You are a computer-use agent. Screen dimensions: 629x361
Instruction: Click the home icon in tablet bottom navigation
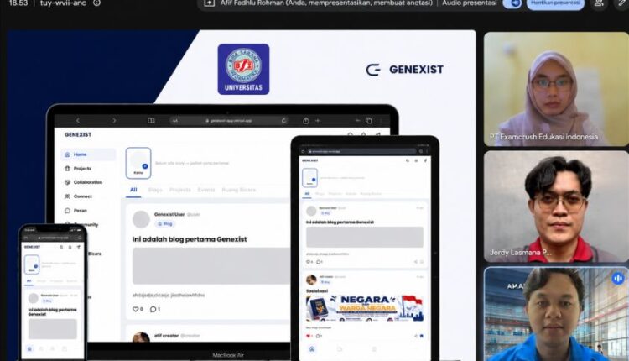point(312,349)
